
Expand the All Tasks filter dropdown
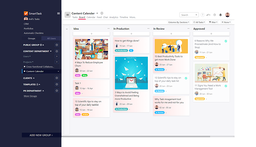coord(199,22)
